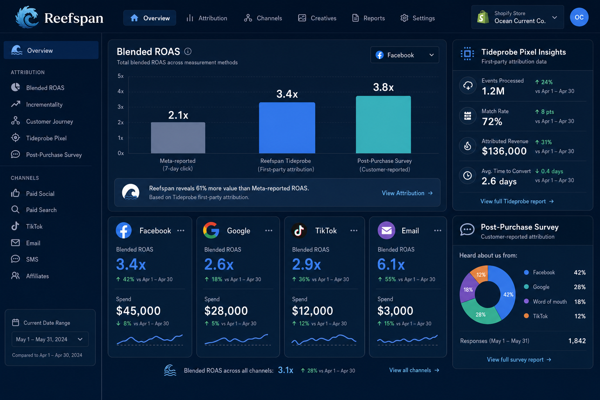Click the calendar icon beside Current Date Range
600x400 pixels.
tap(16, 323)
